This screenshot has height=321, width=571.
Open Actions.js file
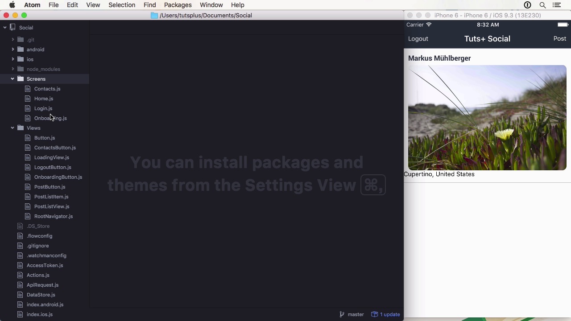(x=38, y=275)
